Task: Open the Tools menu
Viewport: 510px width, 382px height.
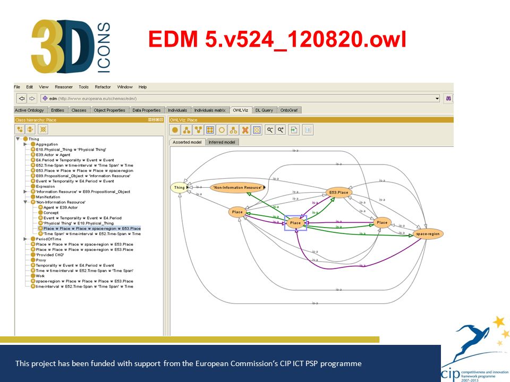Action: 83,87
